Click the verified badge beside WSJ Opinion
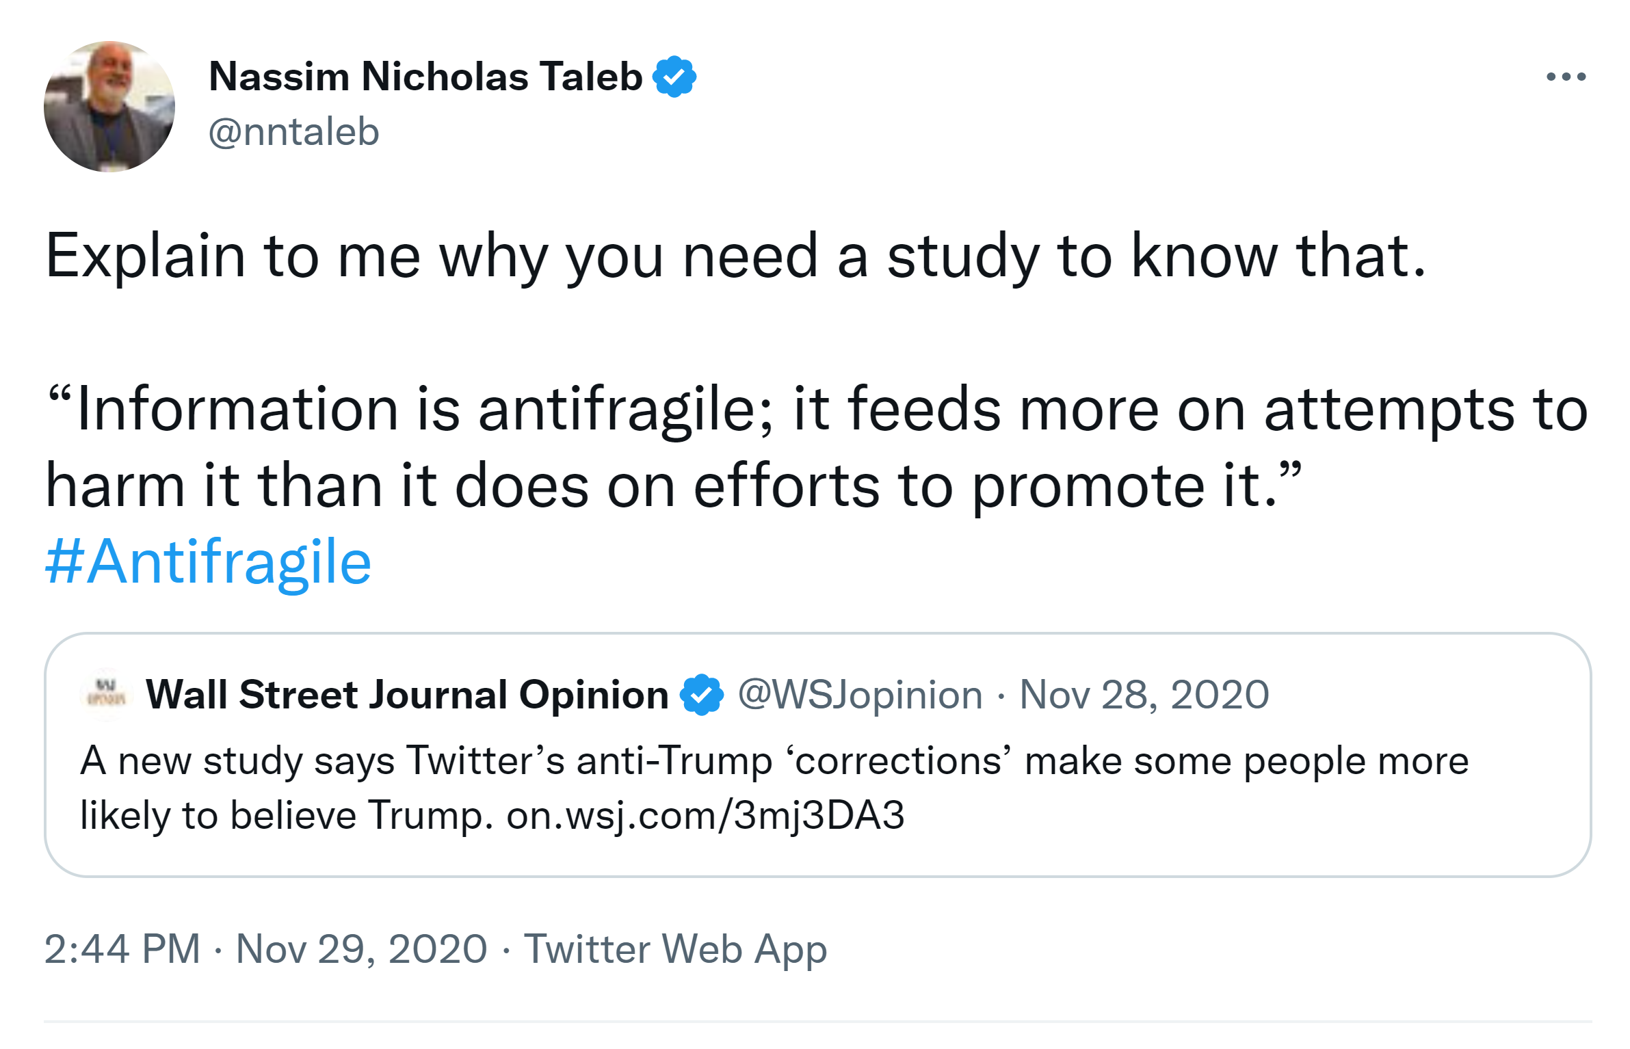This screenshot has height=1049, width=1630. point(701,695)
